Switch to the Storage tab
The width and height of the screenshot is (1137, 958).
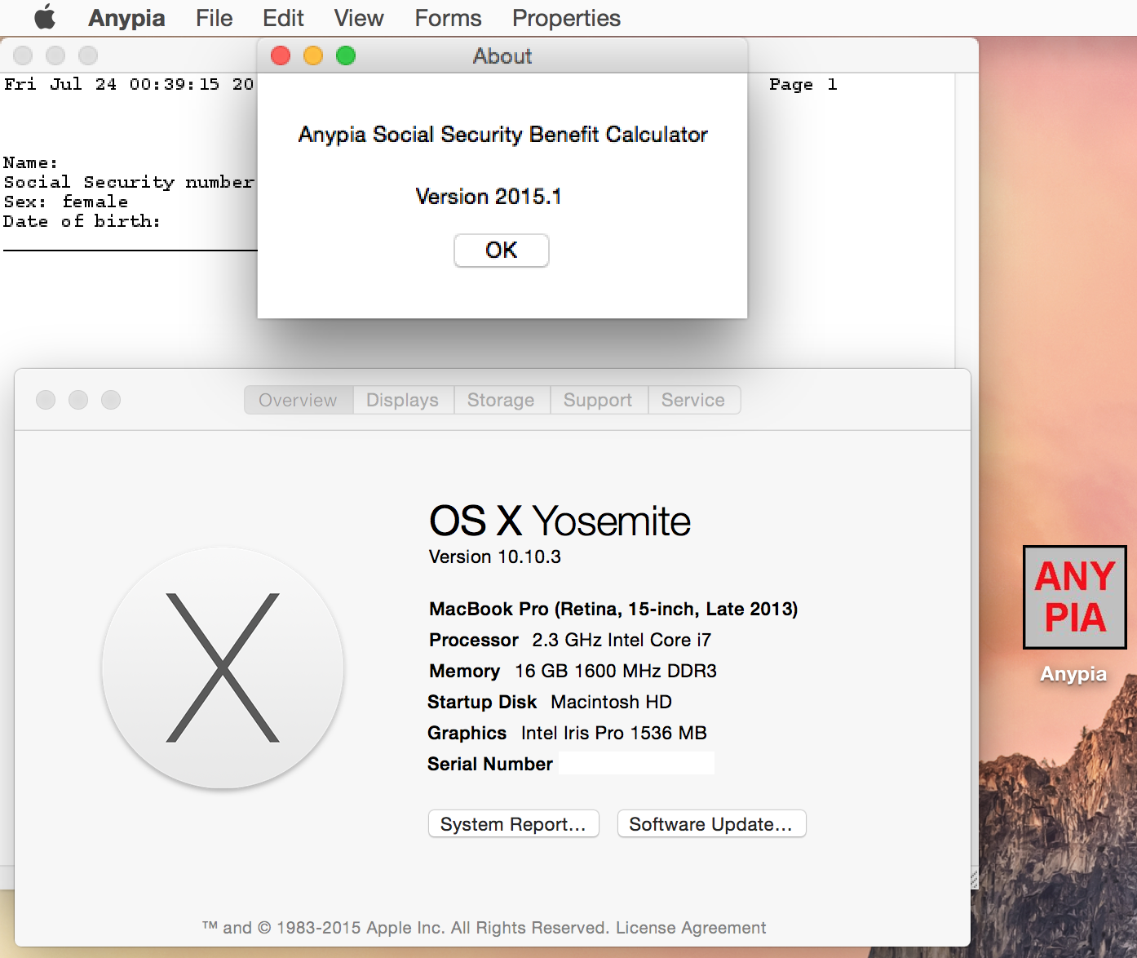pyautogui.click(x=501, y=400)
